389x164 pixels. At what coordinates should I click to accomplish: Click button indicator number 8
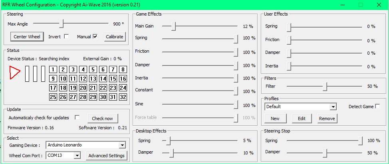click(123, 69)
